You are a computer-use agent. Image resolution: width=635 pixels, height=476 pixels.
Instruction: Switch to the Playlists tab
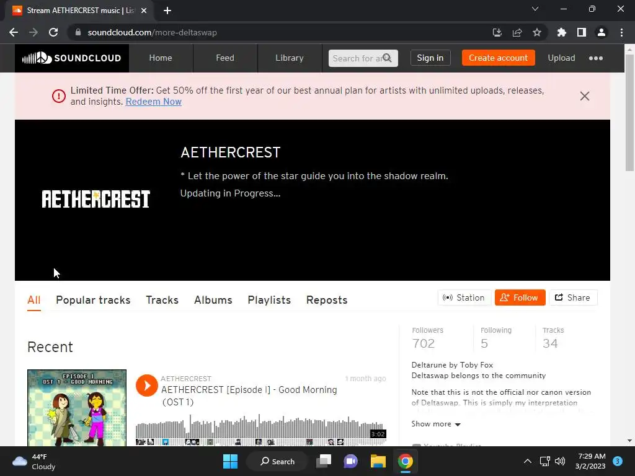[269, 300]
